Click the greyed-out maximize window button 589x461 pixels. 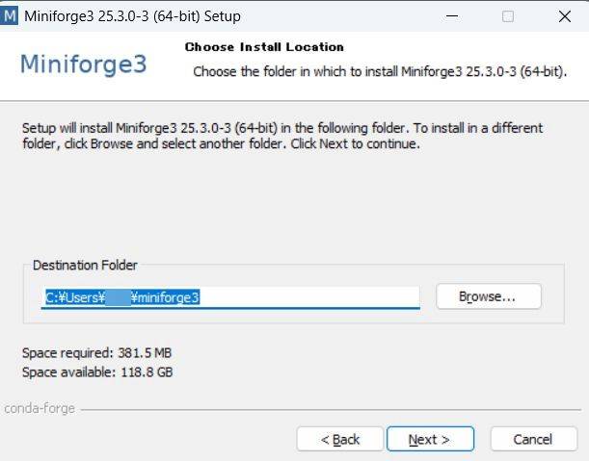[508, 16]
